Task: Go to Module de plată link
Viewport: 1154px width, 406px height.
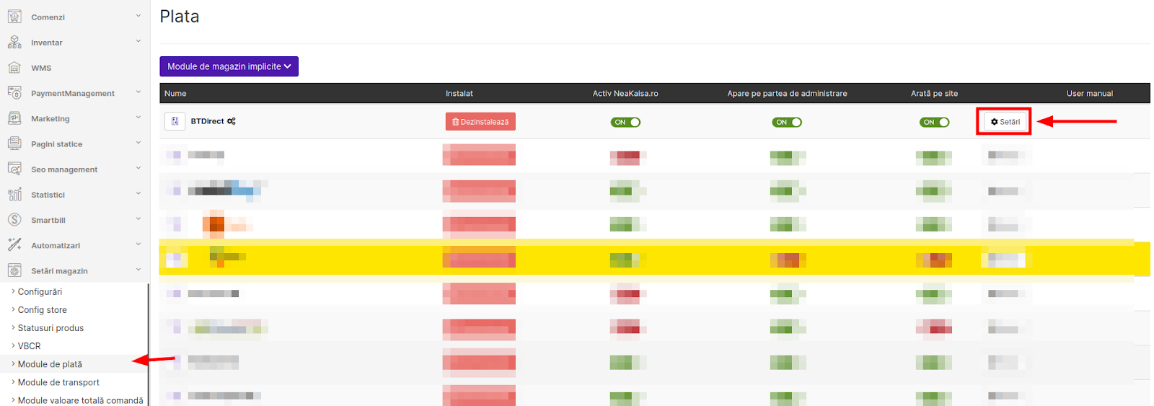Action: [50, 364]
